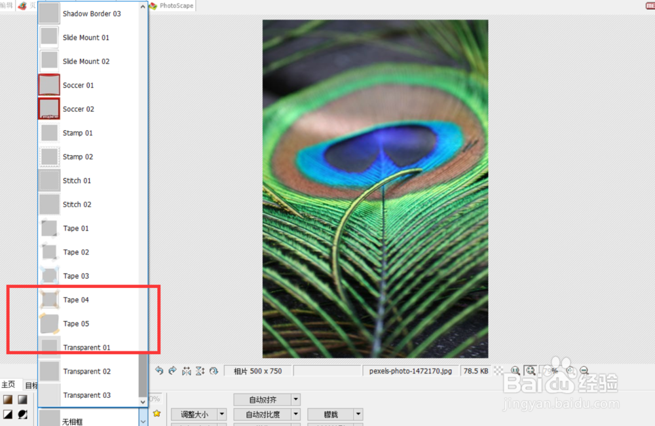Click the 朦胧 button

coord(331,414)
